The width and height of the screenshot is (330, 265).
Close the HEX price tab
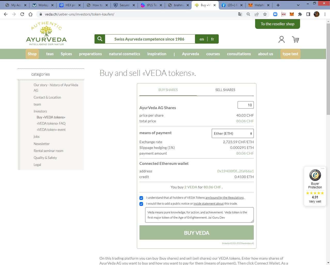point(79,5)
